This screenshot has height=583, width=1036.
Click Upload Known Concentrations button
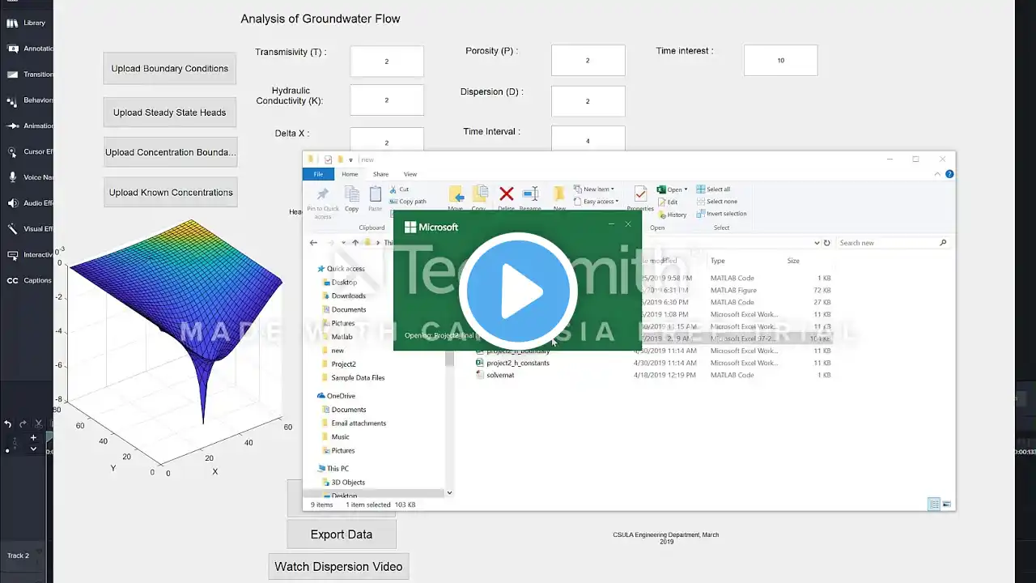click(x=171, y=193)
